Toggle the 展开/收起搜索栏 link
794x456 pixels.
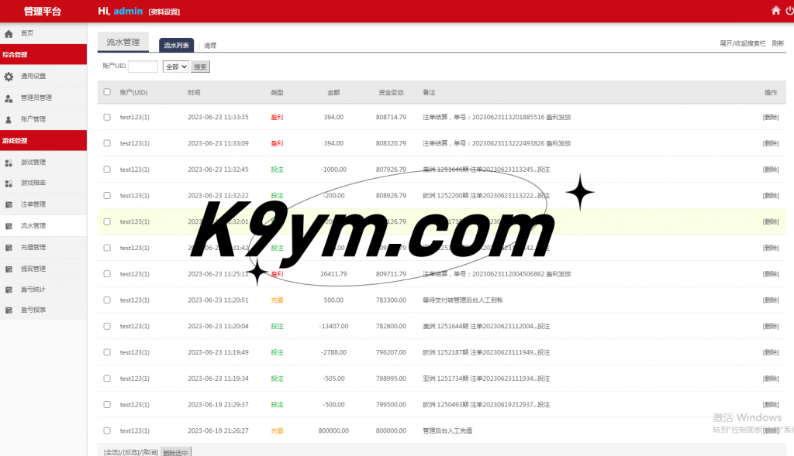click(x=742, y=43)
